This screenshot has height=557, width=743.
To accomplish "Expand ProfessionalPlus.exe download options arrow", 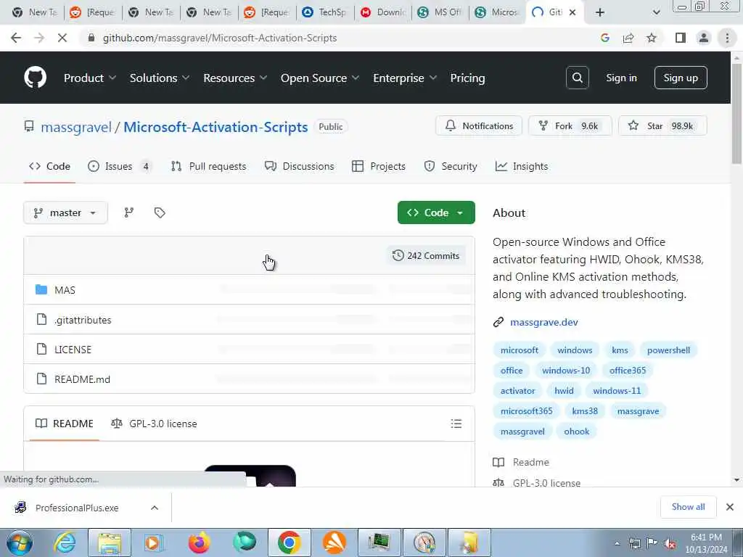I will tap(155, 508).
